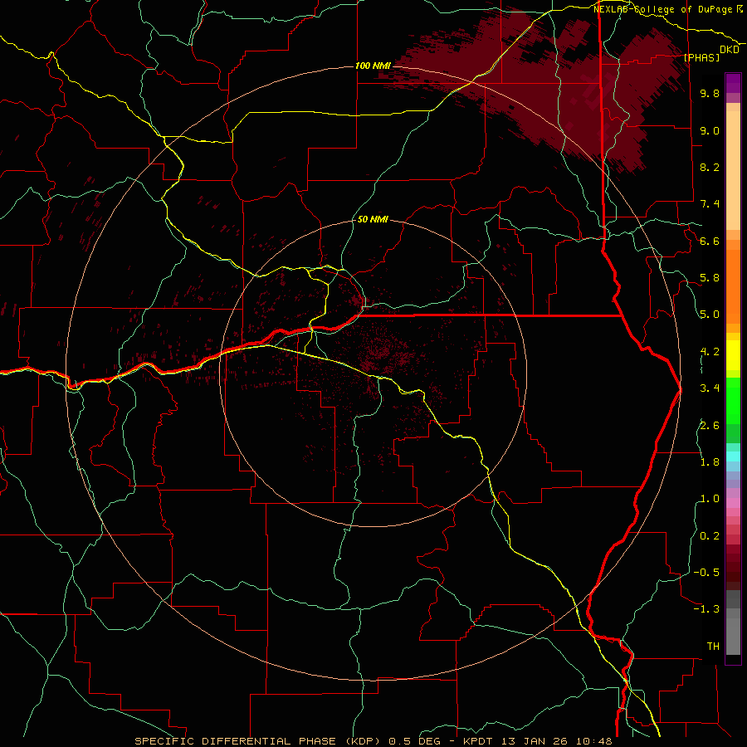Click the DKD product label
747x747 pixels.
[729, 50]
